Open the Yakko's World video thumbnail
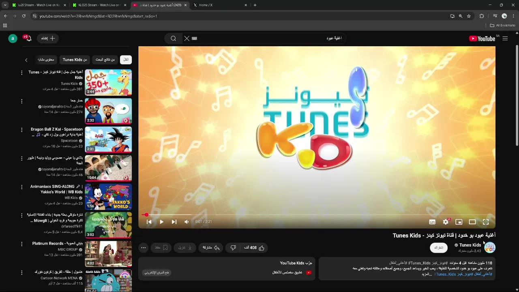Screen dimensions: 519x292 (x=108, y=196)
